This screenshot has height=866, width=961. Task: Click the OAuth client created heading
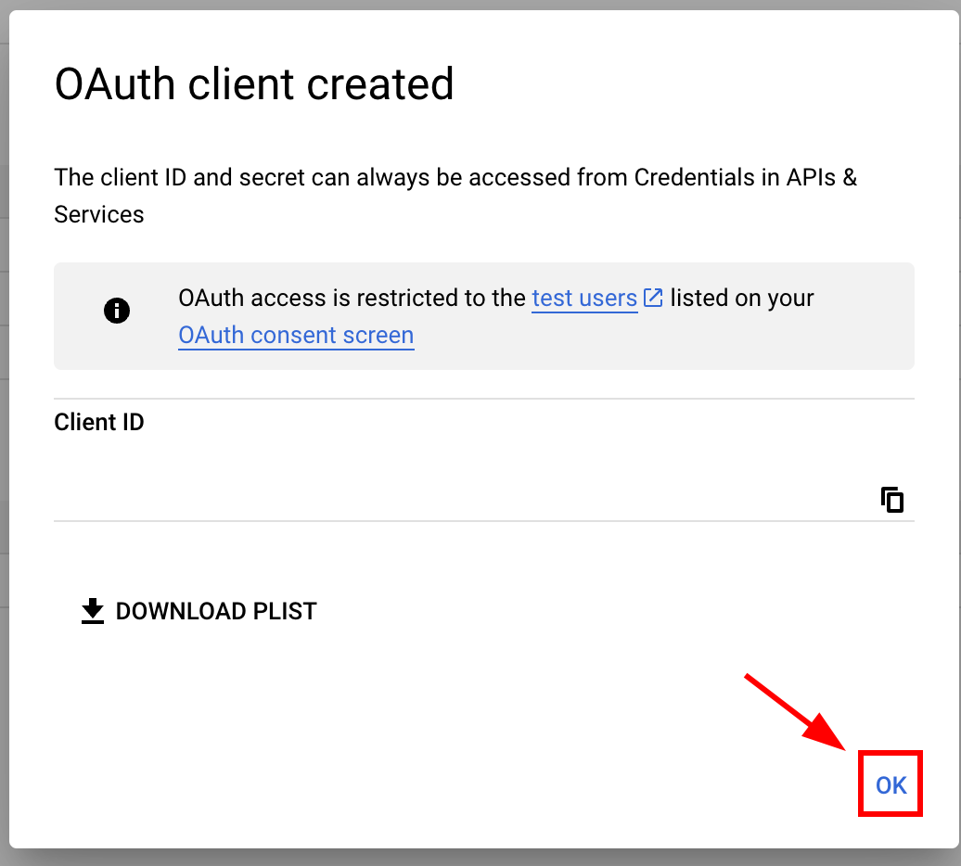[x=254, y=83]
